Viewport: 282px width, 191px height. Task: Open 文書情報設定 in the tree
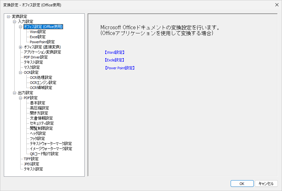point(41,118)
